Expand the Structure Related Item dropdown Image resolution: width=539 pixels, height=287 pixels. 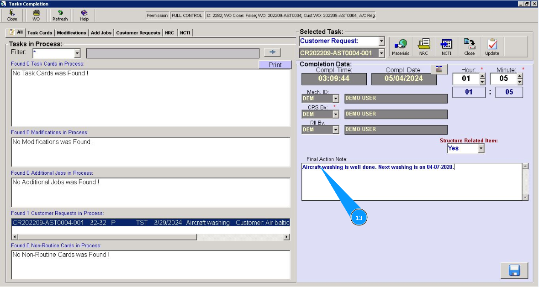pyautogui.click(x=481, y=148)
